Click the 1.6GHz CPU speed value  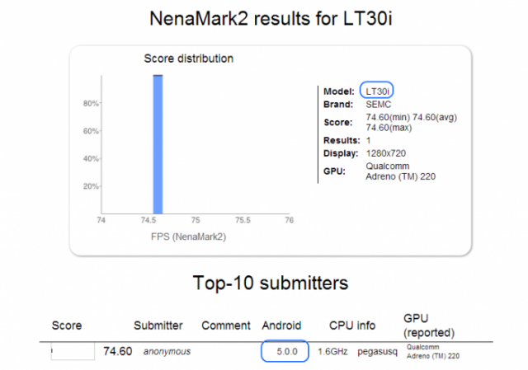[x=332, y=352]
